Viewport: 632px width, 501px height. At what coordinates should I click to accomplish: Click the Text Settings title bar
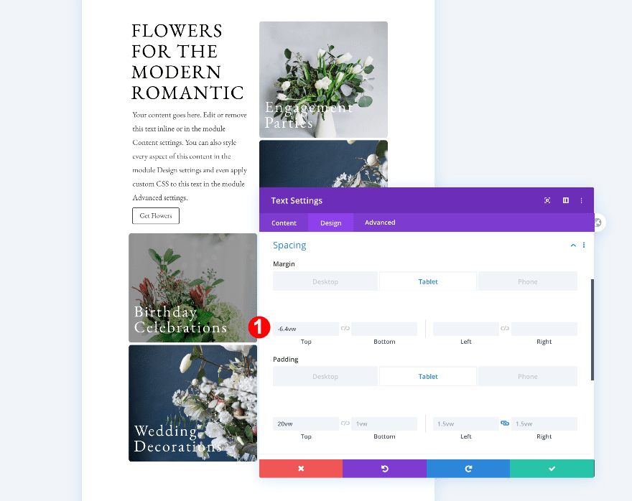pos(427,200)
